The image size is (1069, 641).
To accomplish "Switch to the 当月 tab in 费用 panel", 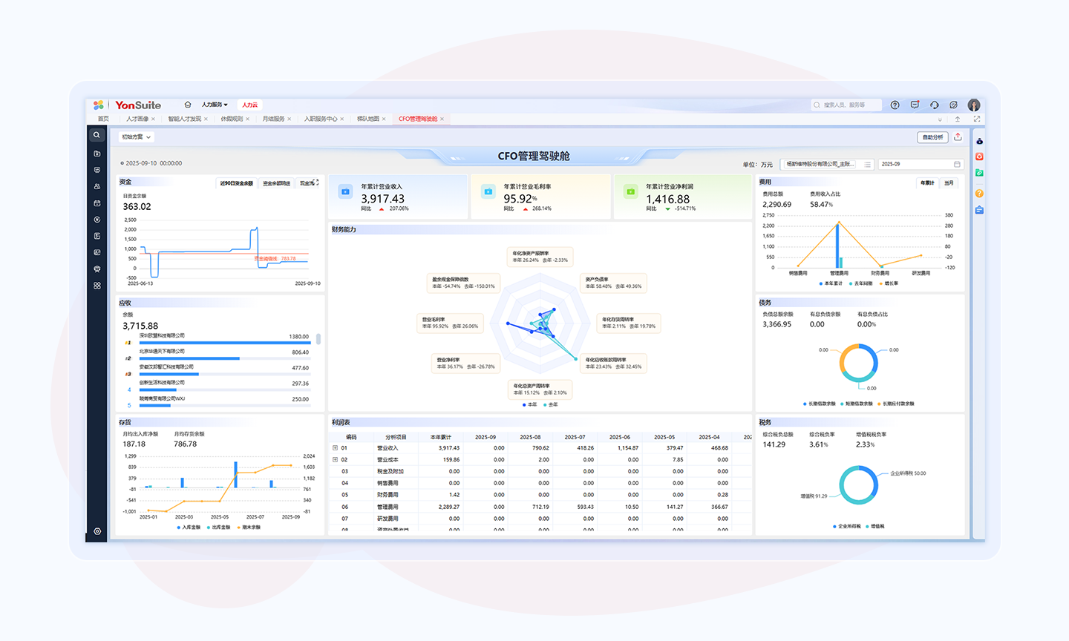I will [x=949, y=183].
